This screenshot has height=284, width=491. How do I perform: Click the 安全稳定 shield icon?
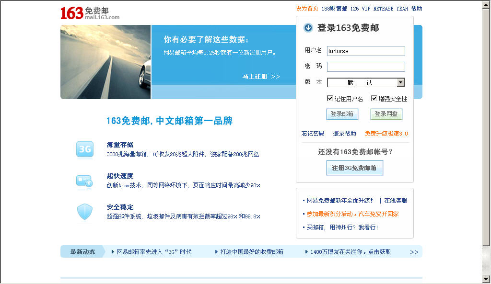coord(84,212)
